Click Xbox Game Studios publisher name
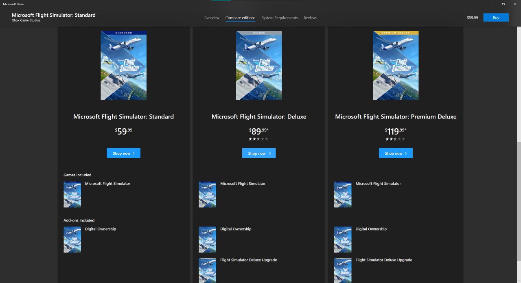The image size is (521, 283). pyautogui.click(x=26, y=20)
